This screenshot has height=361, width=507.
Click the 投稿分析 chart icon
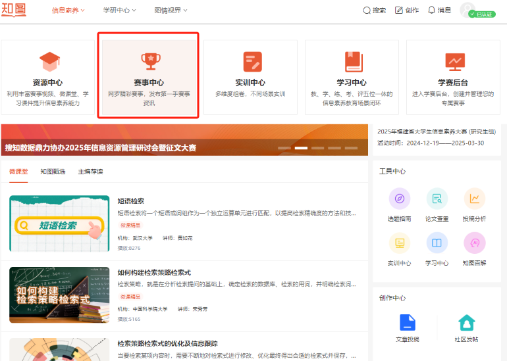tap(474, 199)
